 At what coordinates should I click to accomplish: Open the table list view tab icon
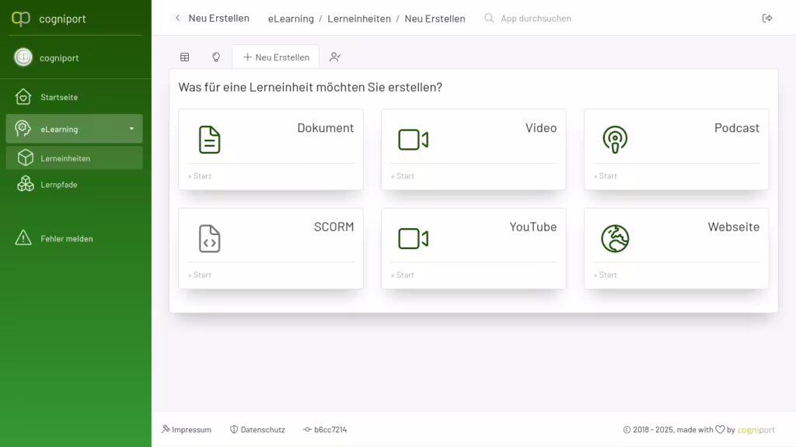point(185,57)
